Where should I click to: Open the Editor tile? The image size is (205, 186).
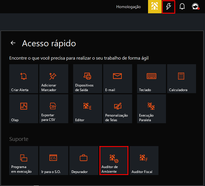(x=88, y=109)
